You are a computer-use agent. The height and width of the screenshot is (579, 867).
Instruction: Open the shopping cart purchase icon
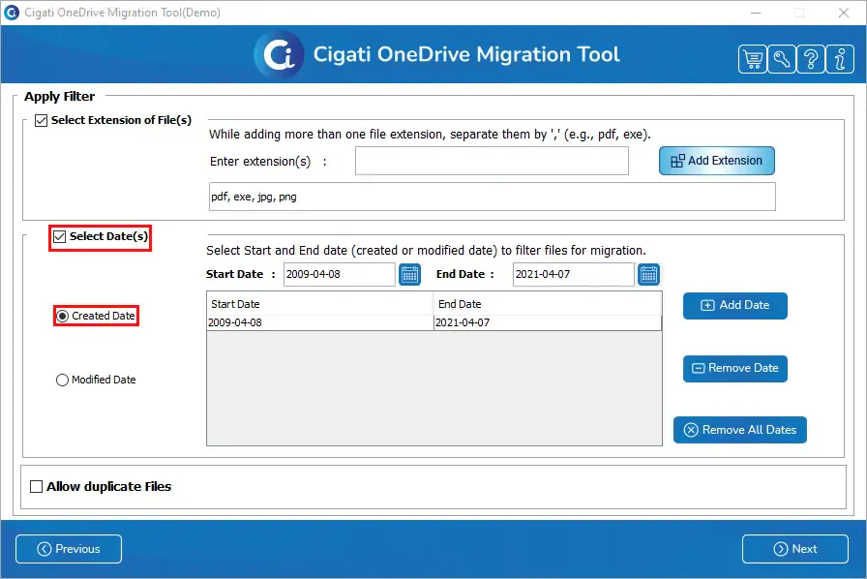point(753,59)
